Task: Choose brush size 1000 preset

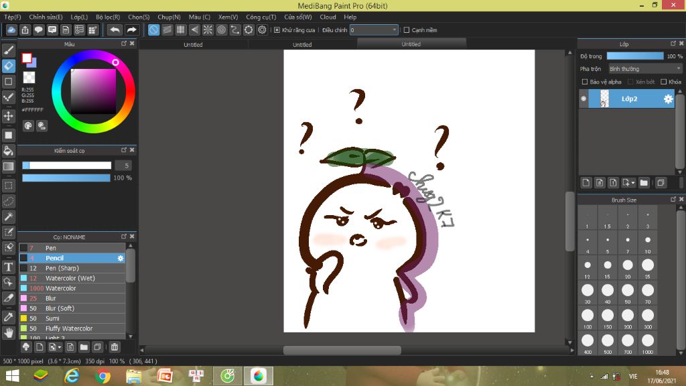Action: (648, 344)
